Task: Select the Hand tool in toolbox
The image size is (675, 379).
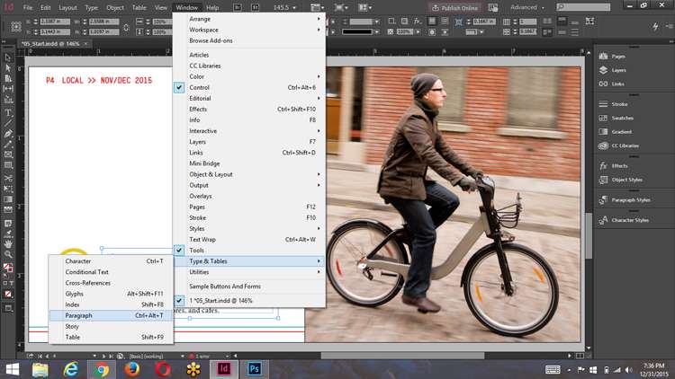Action: [x=8, y=243]
